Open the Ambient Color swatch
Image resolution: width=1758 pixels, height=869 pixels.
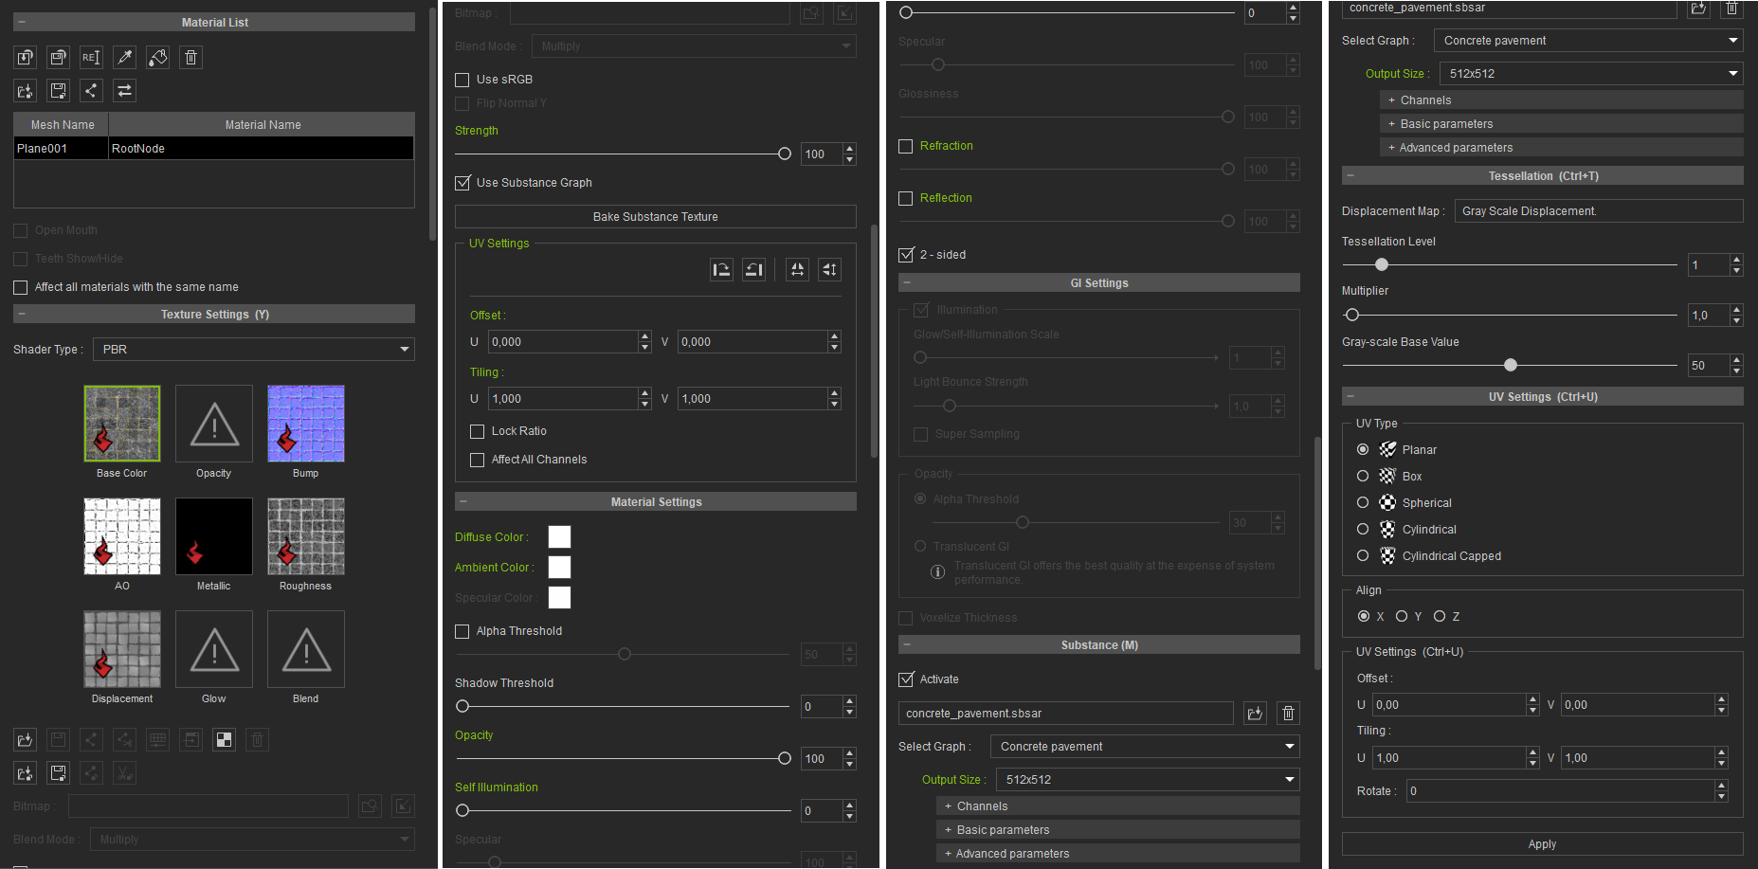tap(559, 567)
